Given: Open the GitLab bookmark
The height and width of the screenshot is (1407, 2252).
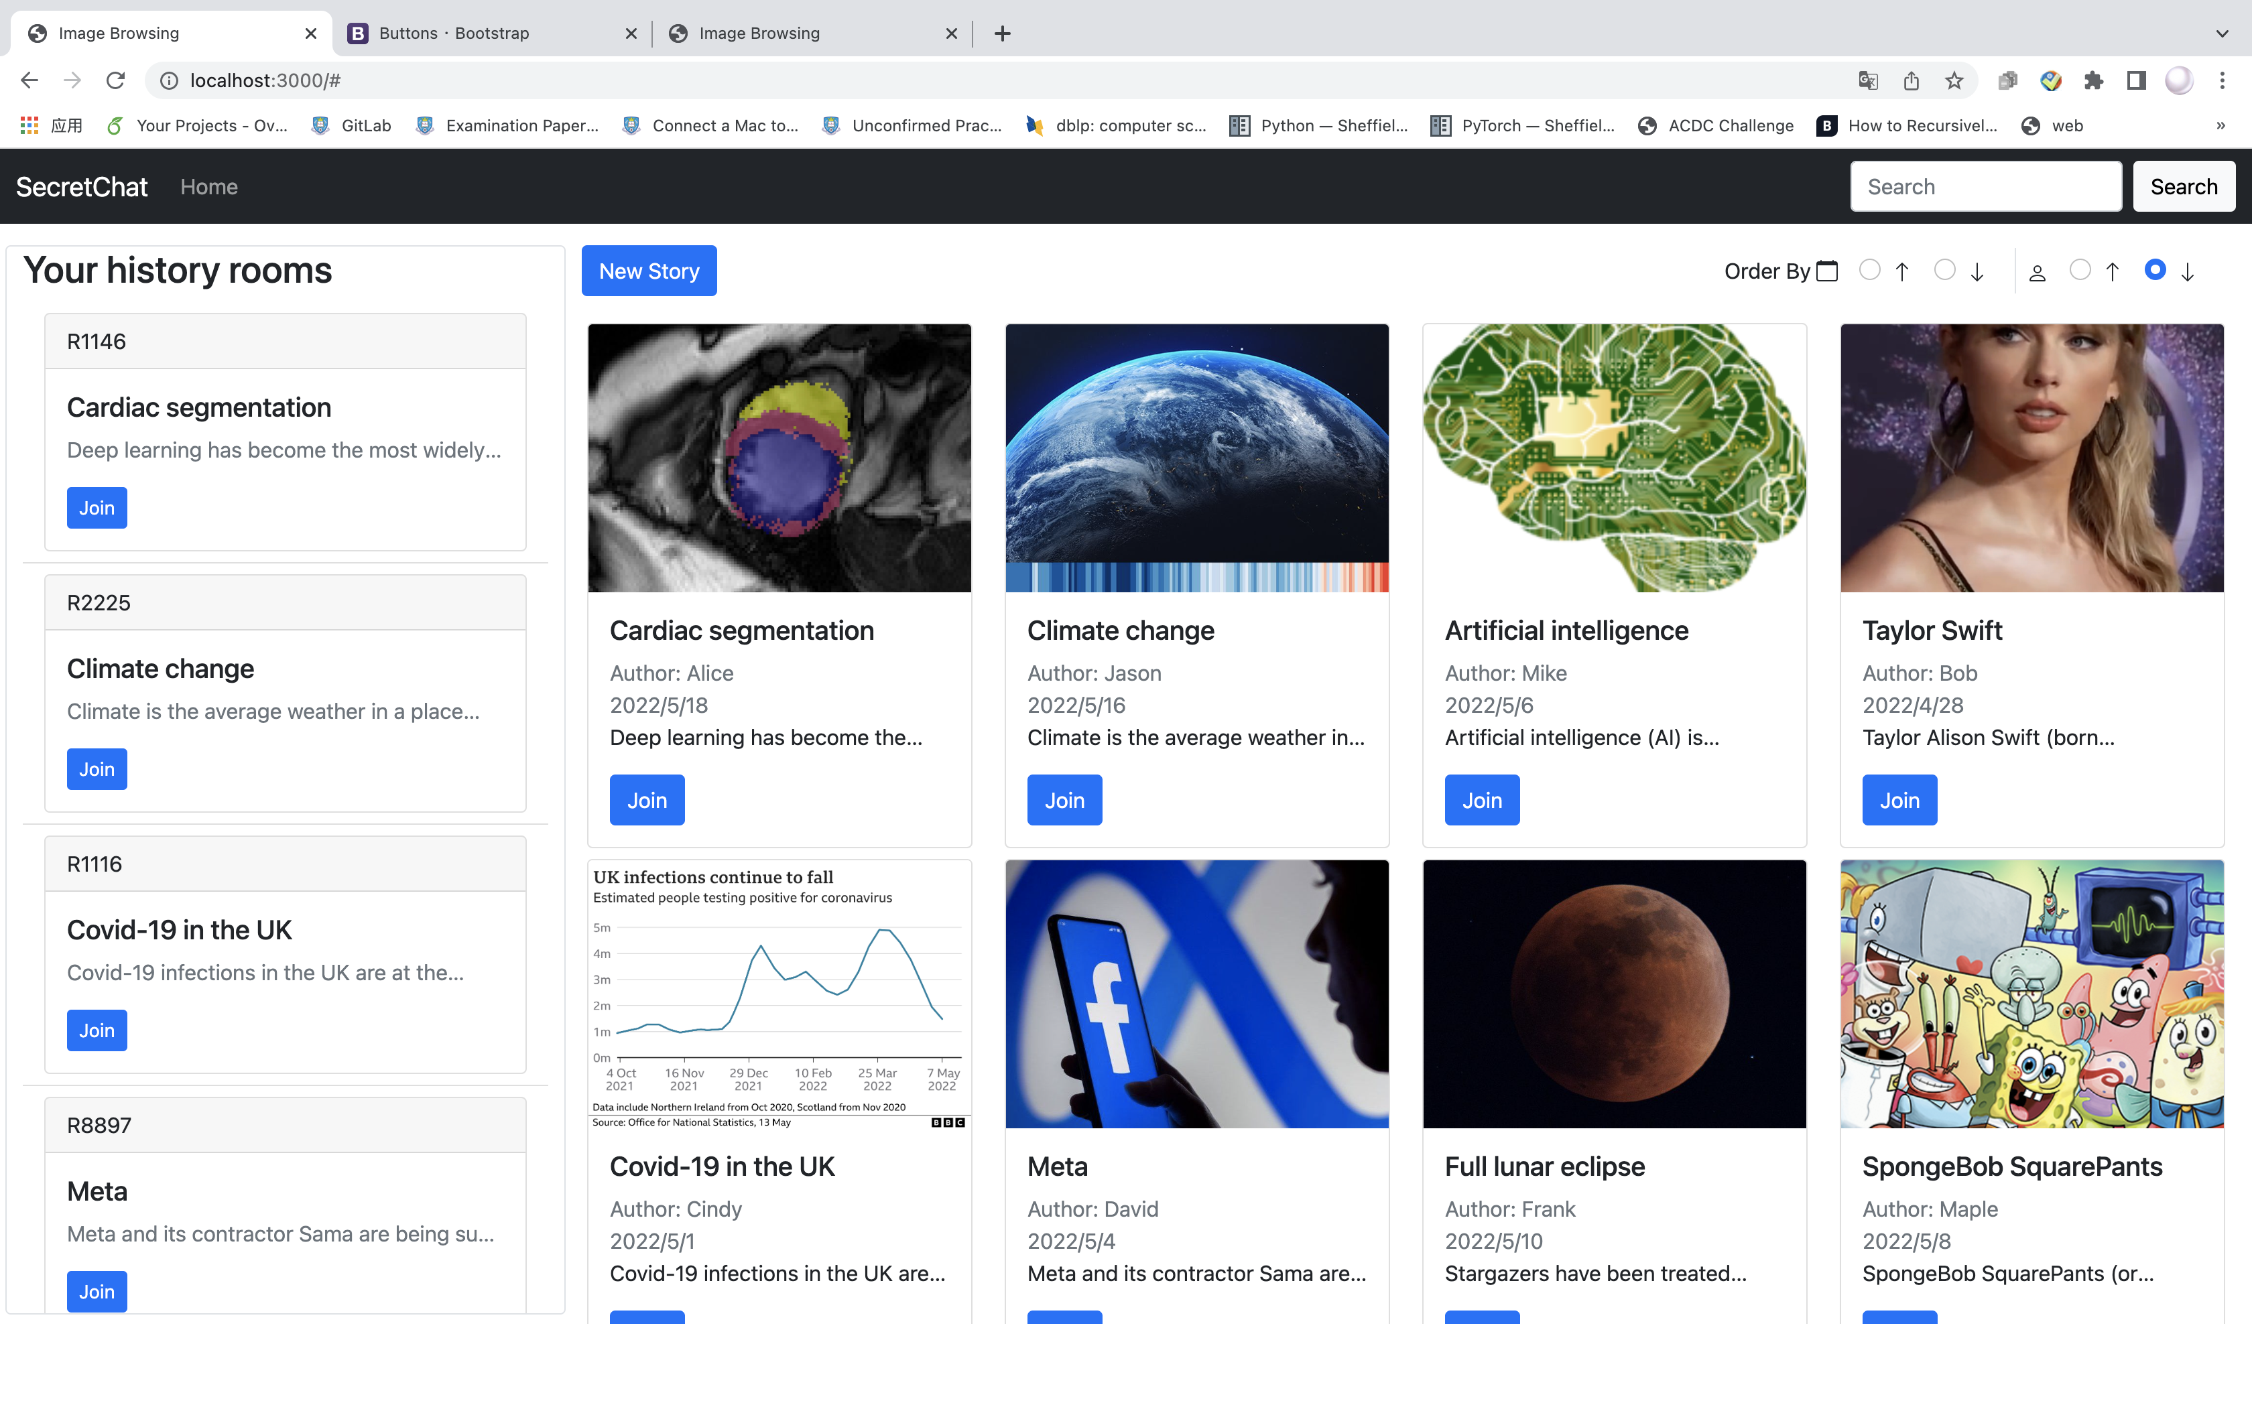Looking at the screenshot, I should (352, 126).
